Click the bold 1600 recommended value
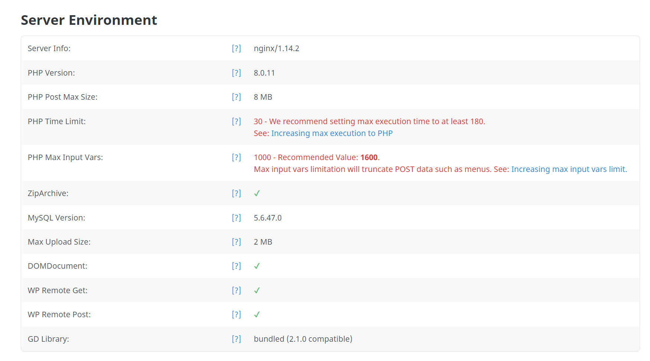Viewport: 650px width, 361px height. click(369, 158)
